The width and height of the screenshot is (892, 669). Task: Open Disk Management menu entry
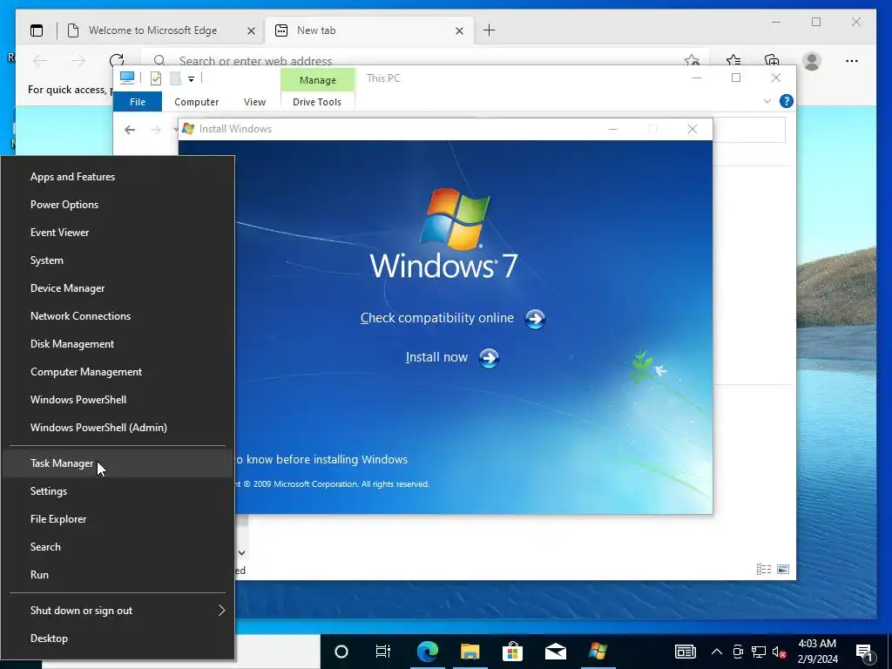(118, 344)
